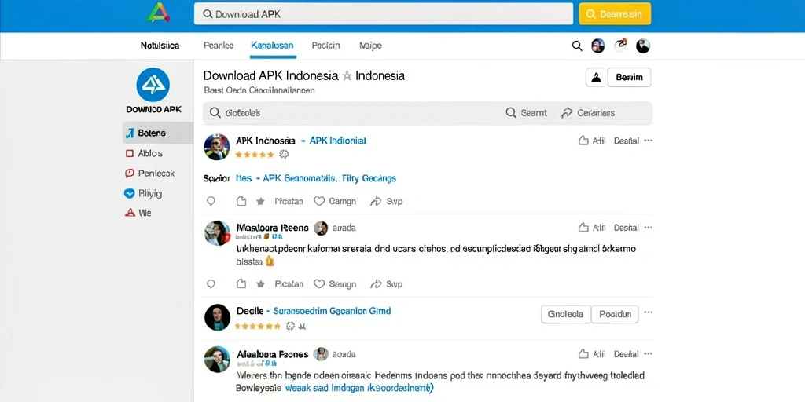Image resolution: width=805 pixels, height=402 pixels.
Task: Share Maslaora Reens post with Svp
Action: click(386, 284)
